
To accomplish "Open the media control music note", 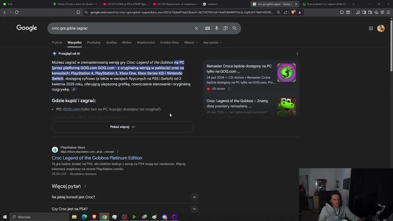I will (358, 12).
